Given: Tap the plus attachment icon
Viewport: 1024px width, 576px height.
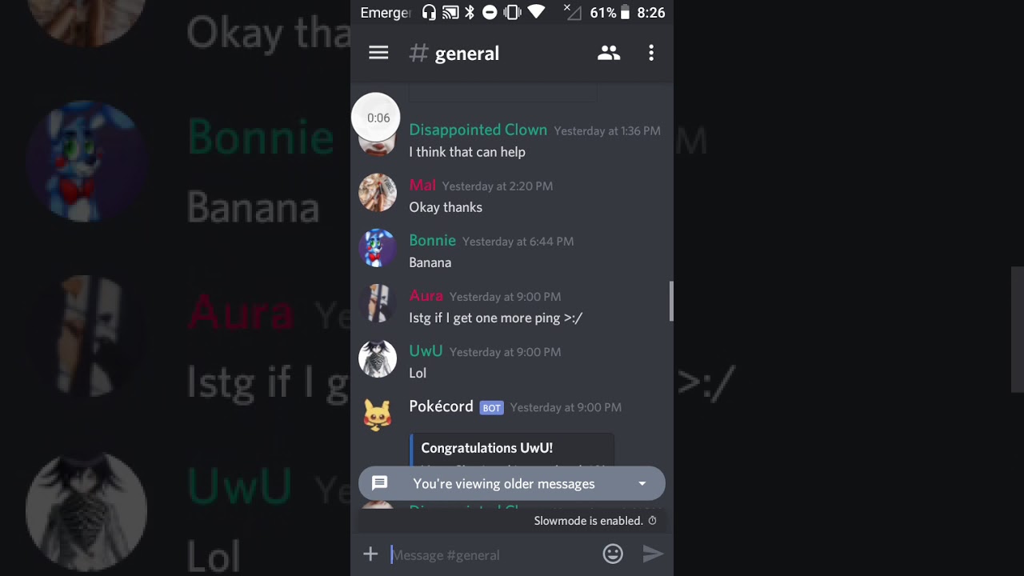Looking at the screenshot, I should [x=370, y=554].
